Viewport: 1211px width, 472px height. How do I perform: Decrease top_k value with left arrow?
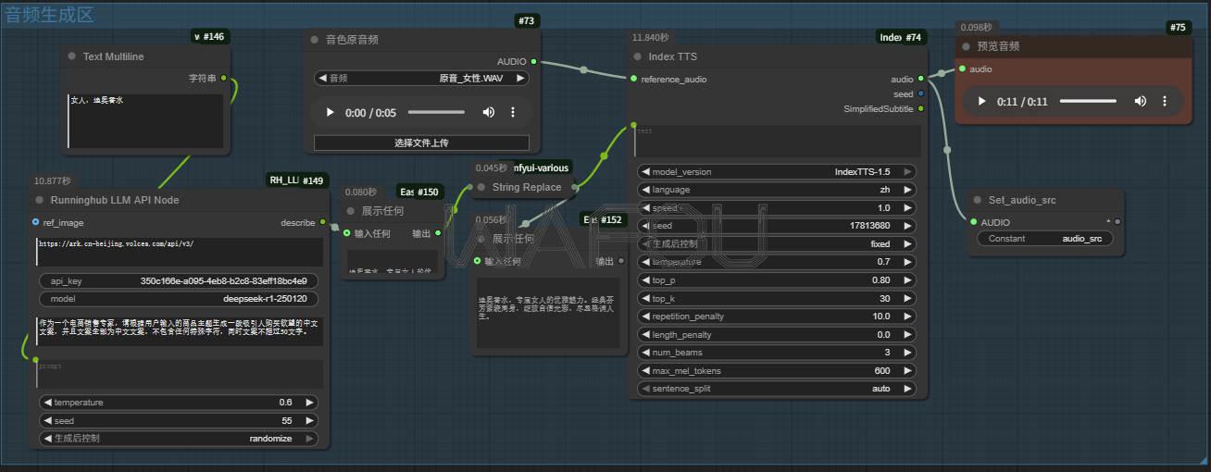[x=644, y=299]
